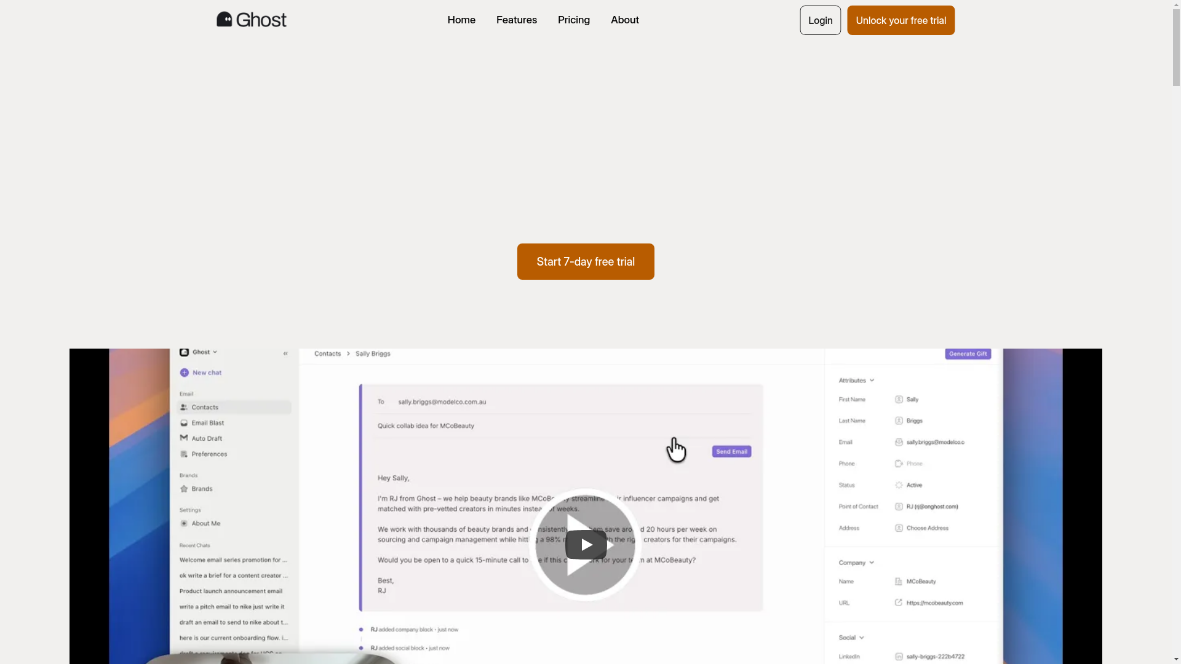Screen dimensions: 1181x664
Task: Click the Ghost app icon in video sidebar
Action: click(x=184, y=352)
